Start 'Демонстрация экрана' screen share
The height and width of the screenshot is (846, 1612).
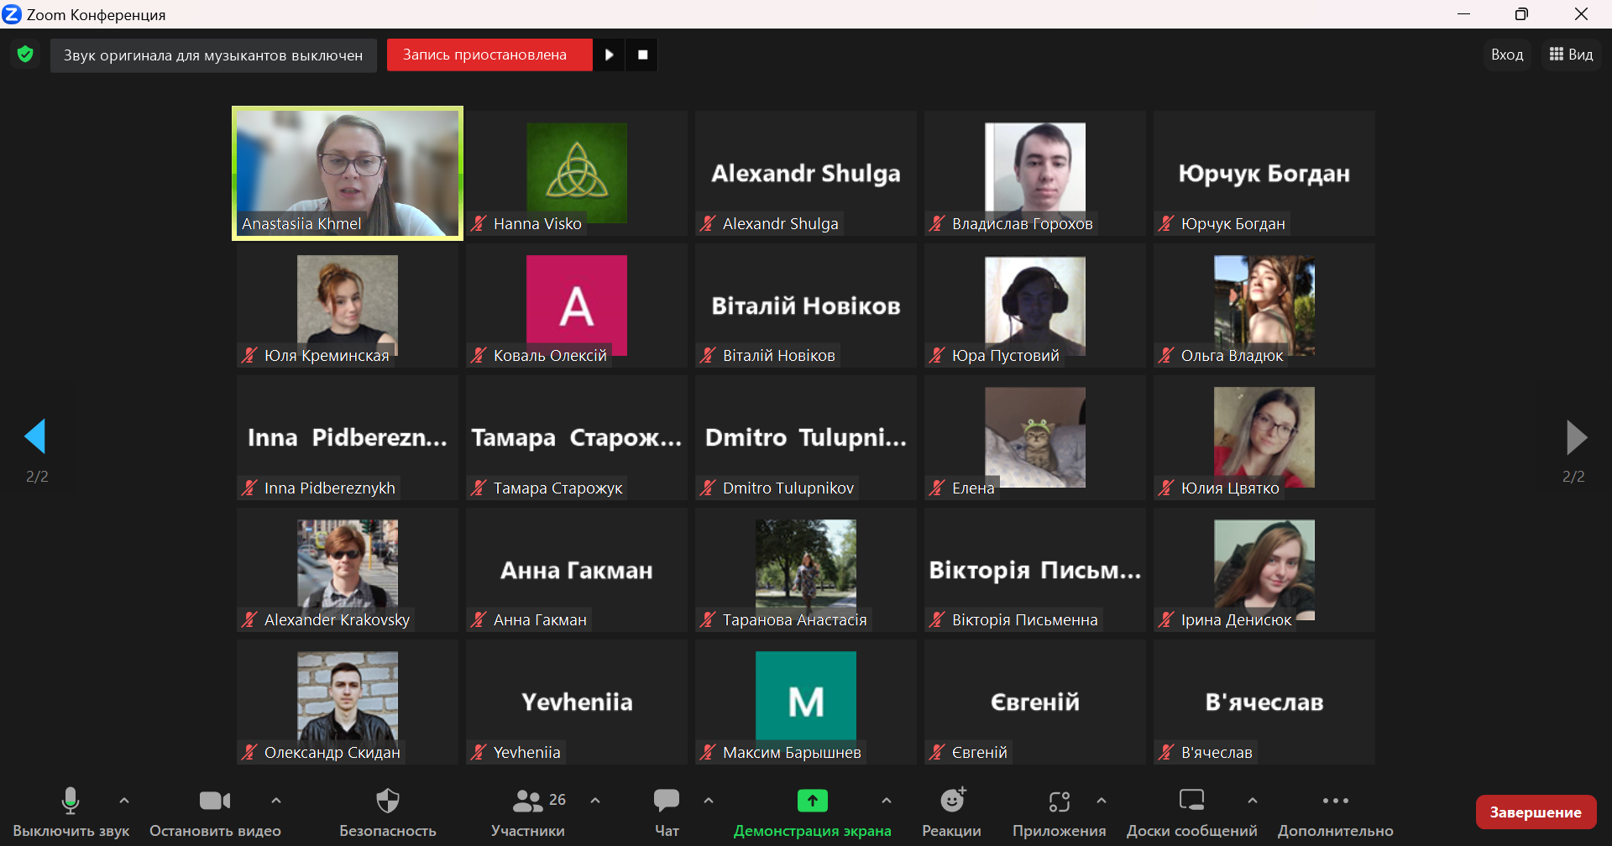[812, 812]
